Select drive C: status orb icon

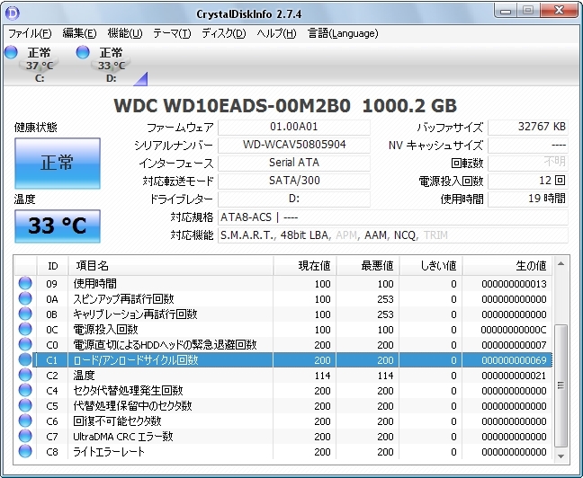pyautogui.click(x=11, y=53)
